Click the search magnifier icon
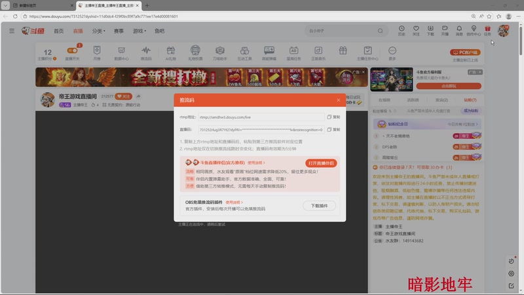Image resolution: width=524 pixels, height=295 pixels. (x=381, y=31)
